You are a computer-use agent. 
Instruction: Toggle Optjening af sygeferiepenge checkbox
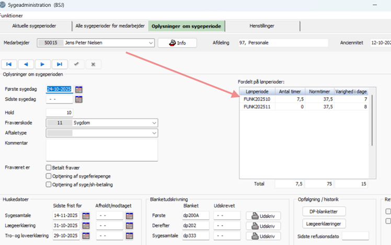49,176
